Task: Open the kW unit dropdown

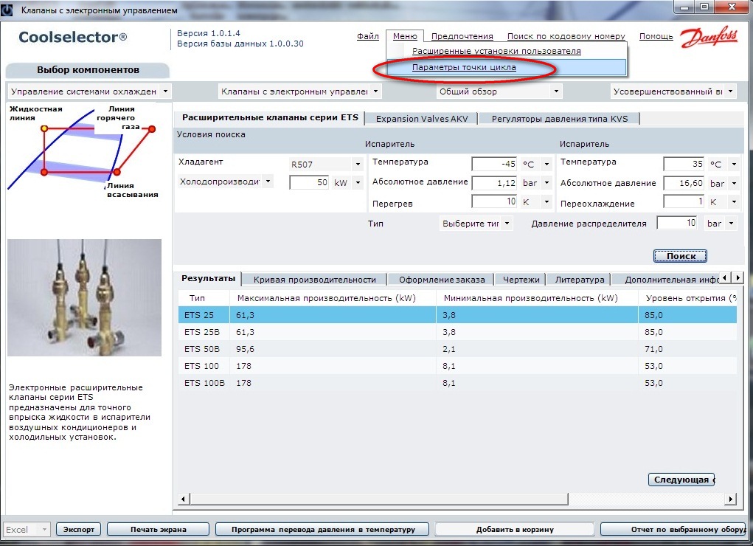Action: click(x=358, y=183)
